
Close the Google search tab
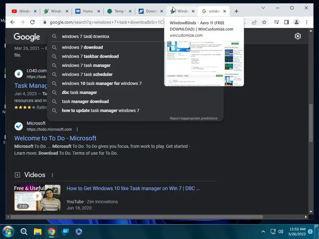click(224, 11)
